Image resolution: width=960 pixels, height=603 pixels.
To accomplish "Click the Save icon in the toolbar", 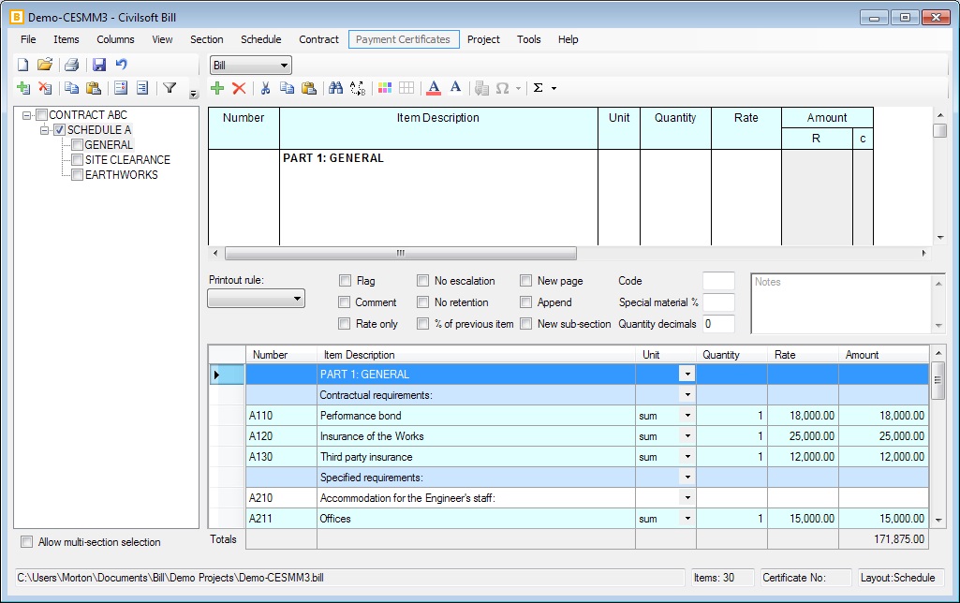I will [x=98, y=63].
